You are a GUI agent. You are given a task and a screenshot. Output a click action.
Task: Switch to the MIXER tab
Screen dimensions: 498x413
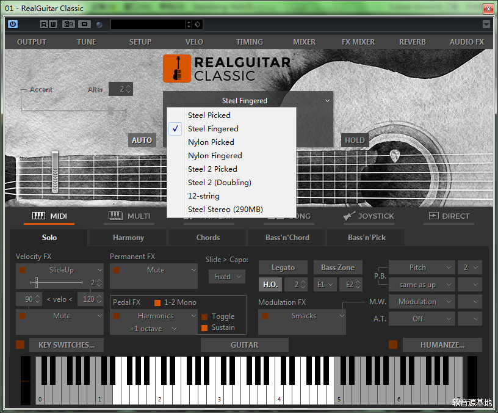click(303, 42)
